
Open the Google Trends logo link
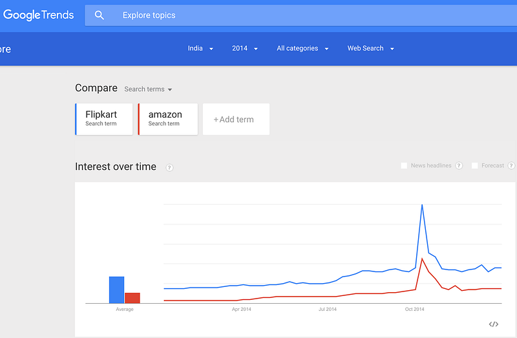(39, 15)
